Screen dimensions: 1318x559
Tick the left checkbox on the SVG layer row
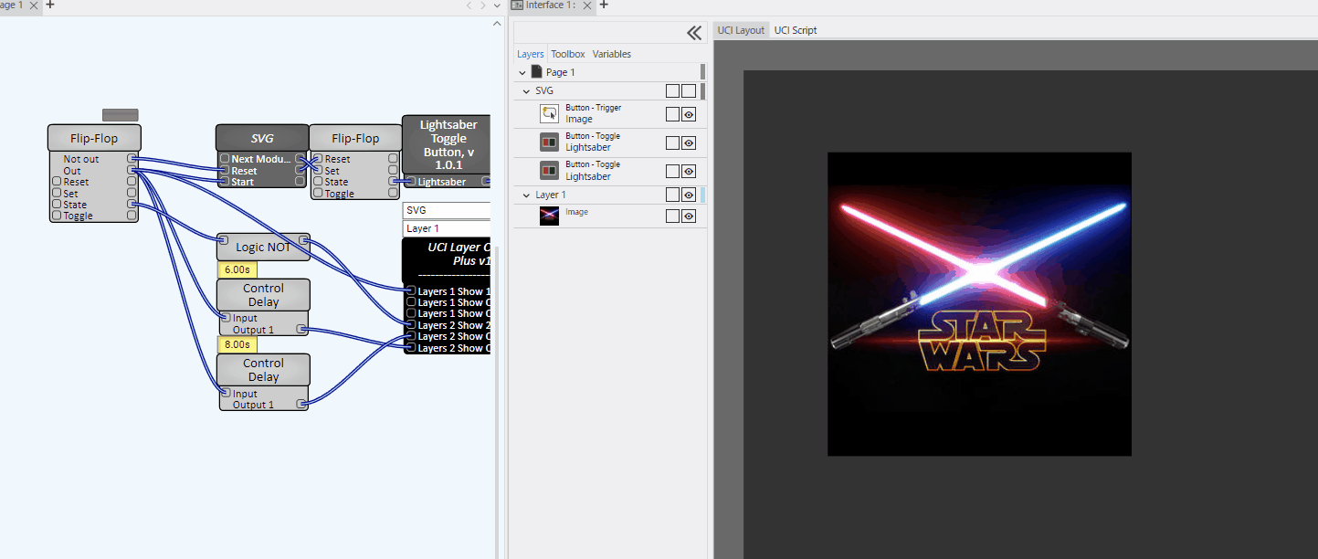672,90
